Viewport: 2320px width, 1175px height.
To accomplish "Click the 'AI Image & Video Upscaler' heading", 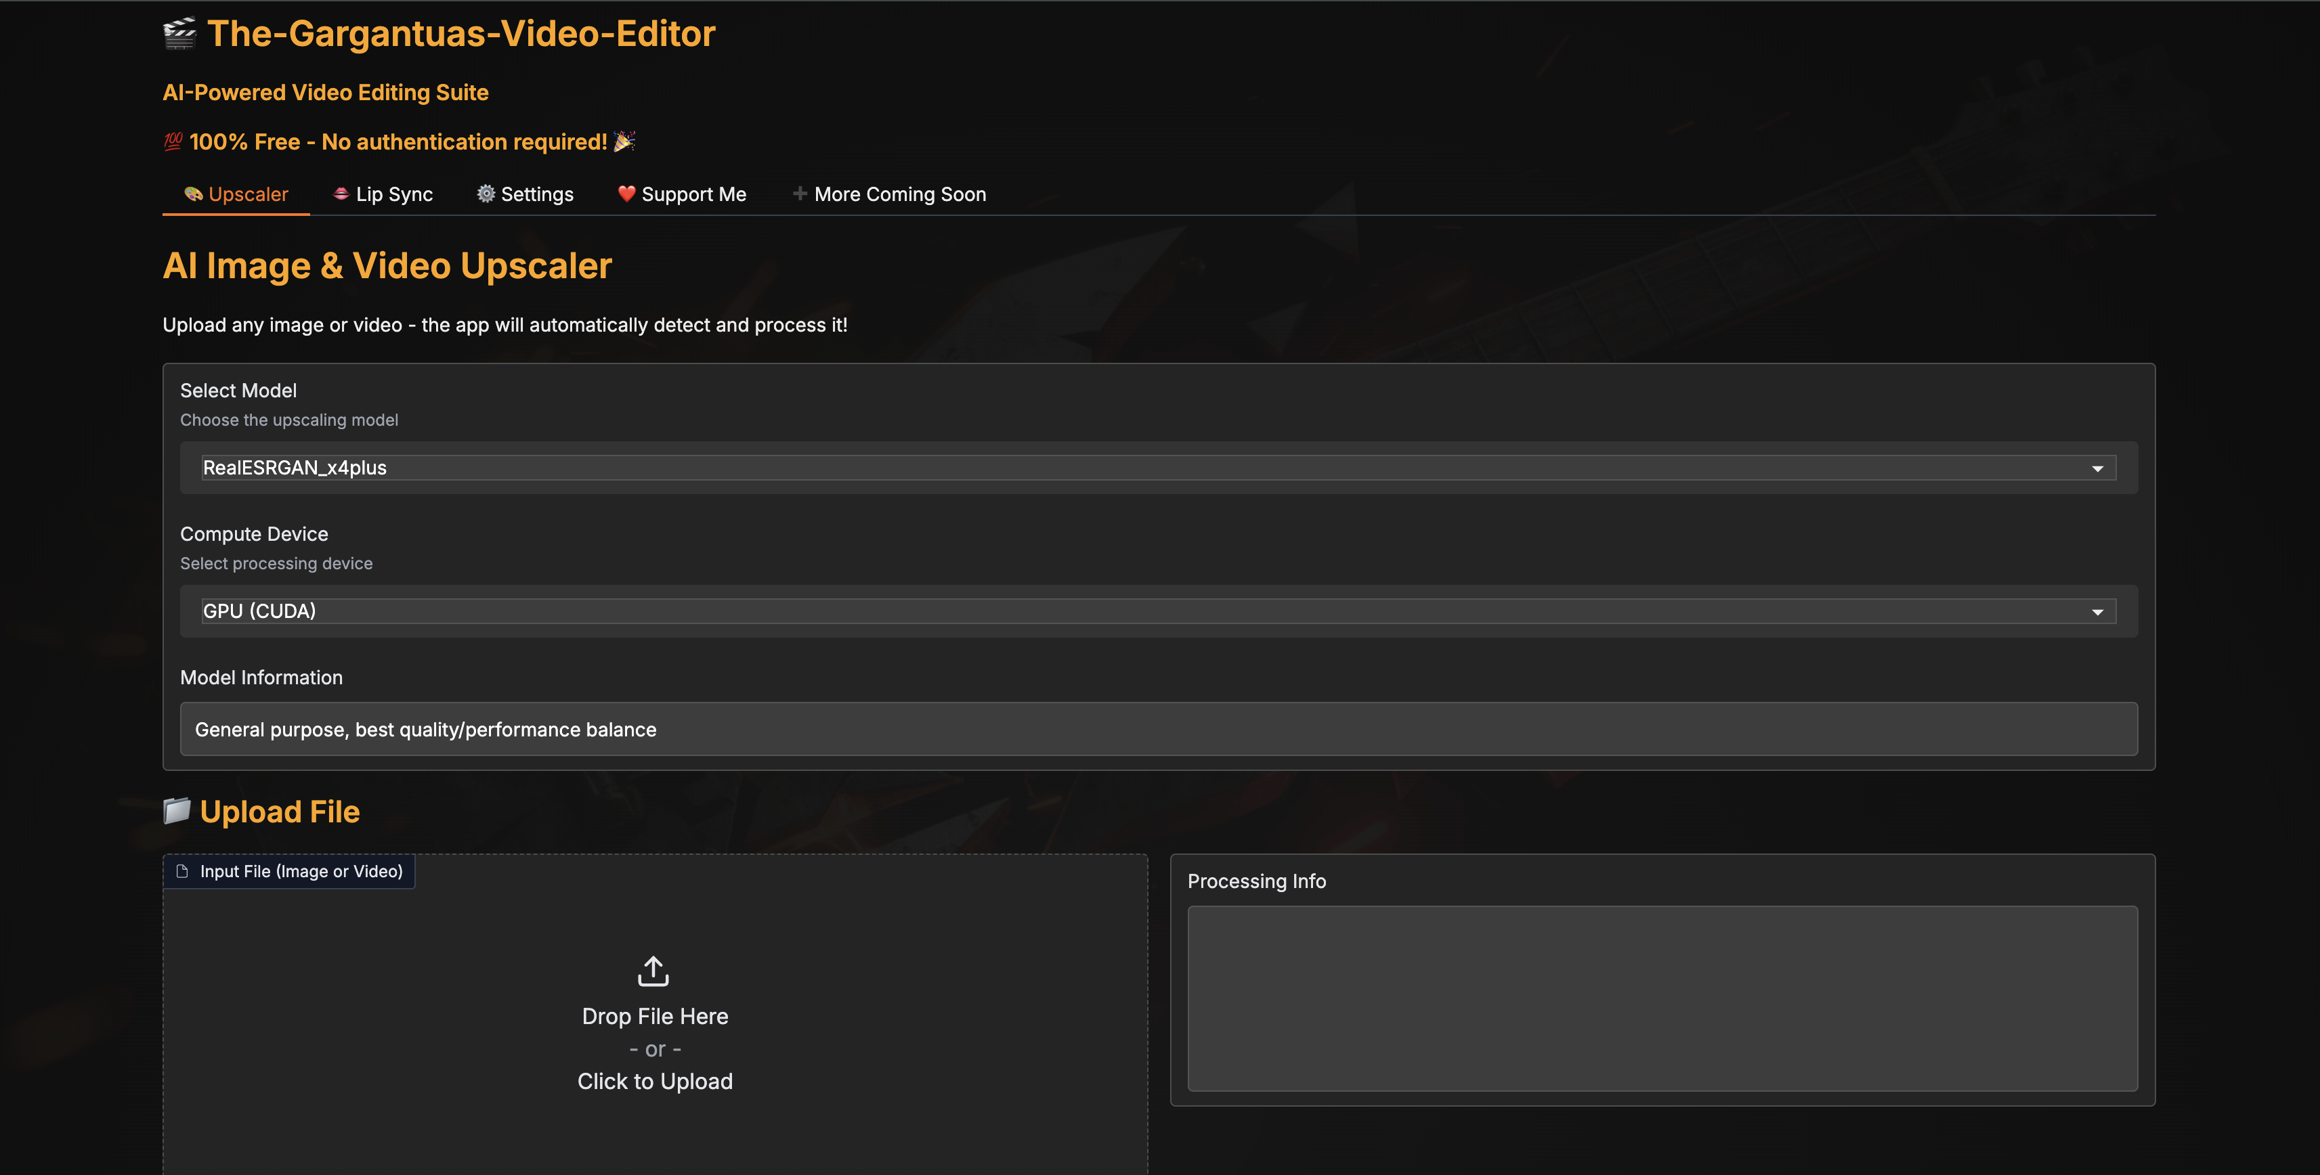I will (387, 265).
